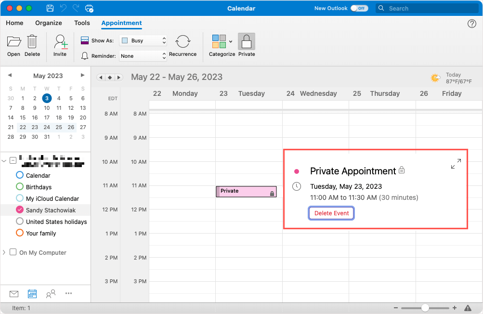Click the Delete trash icon in ribbon
Viewport: 483px width, 314px height.
32,42
